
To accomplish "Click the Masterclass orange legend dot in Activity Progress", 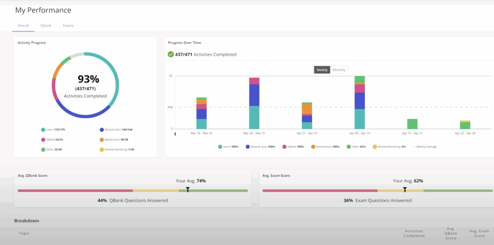I will tap(101, 140).
